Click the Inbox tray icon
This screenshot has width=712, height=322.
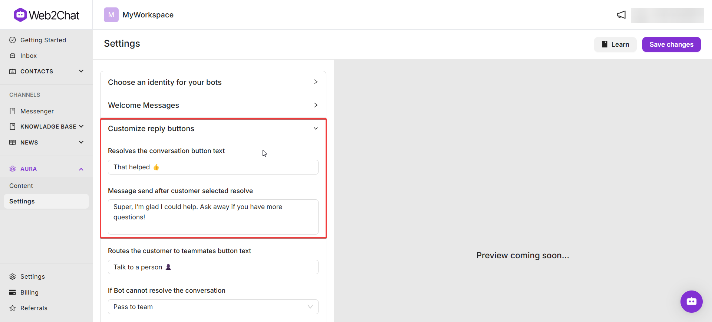13,56
